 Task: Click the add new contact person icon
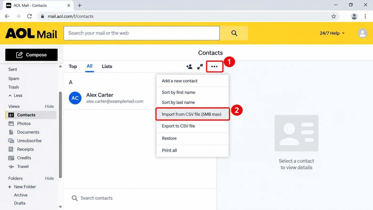click(189, 67)
